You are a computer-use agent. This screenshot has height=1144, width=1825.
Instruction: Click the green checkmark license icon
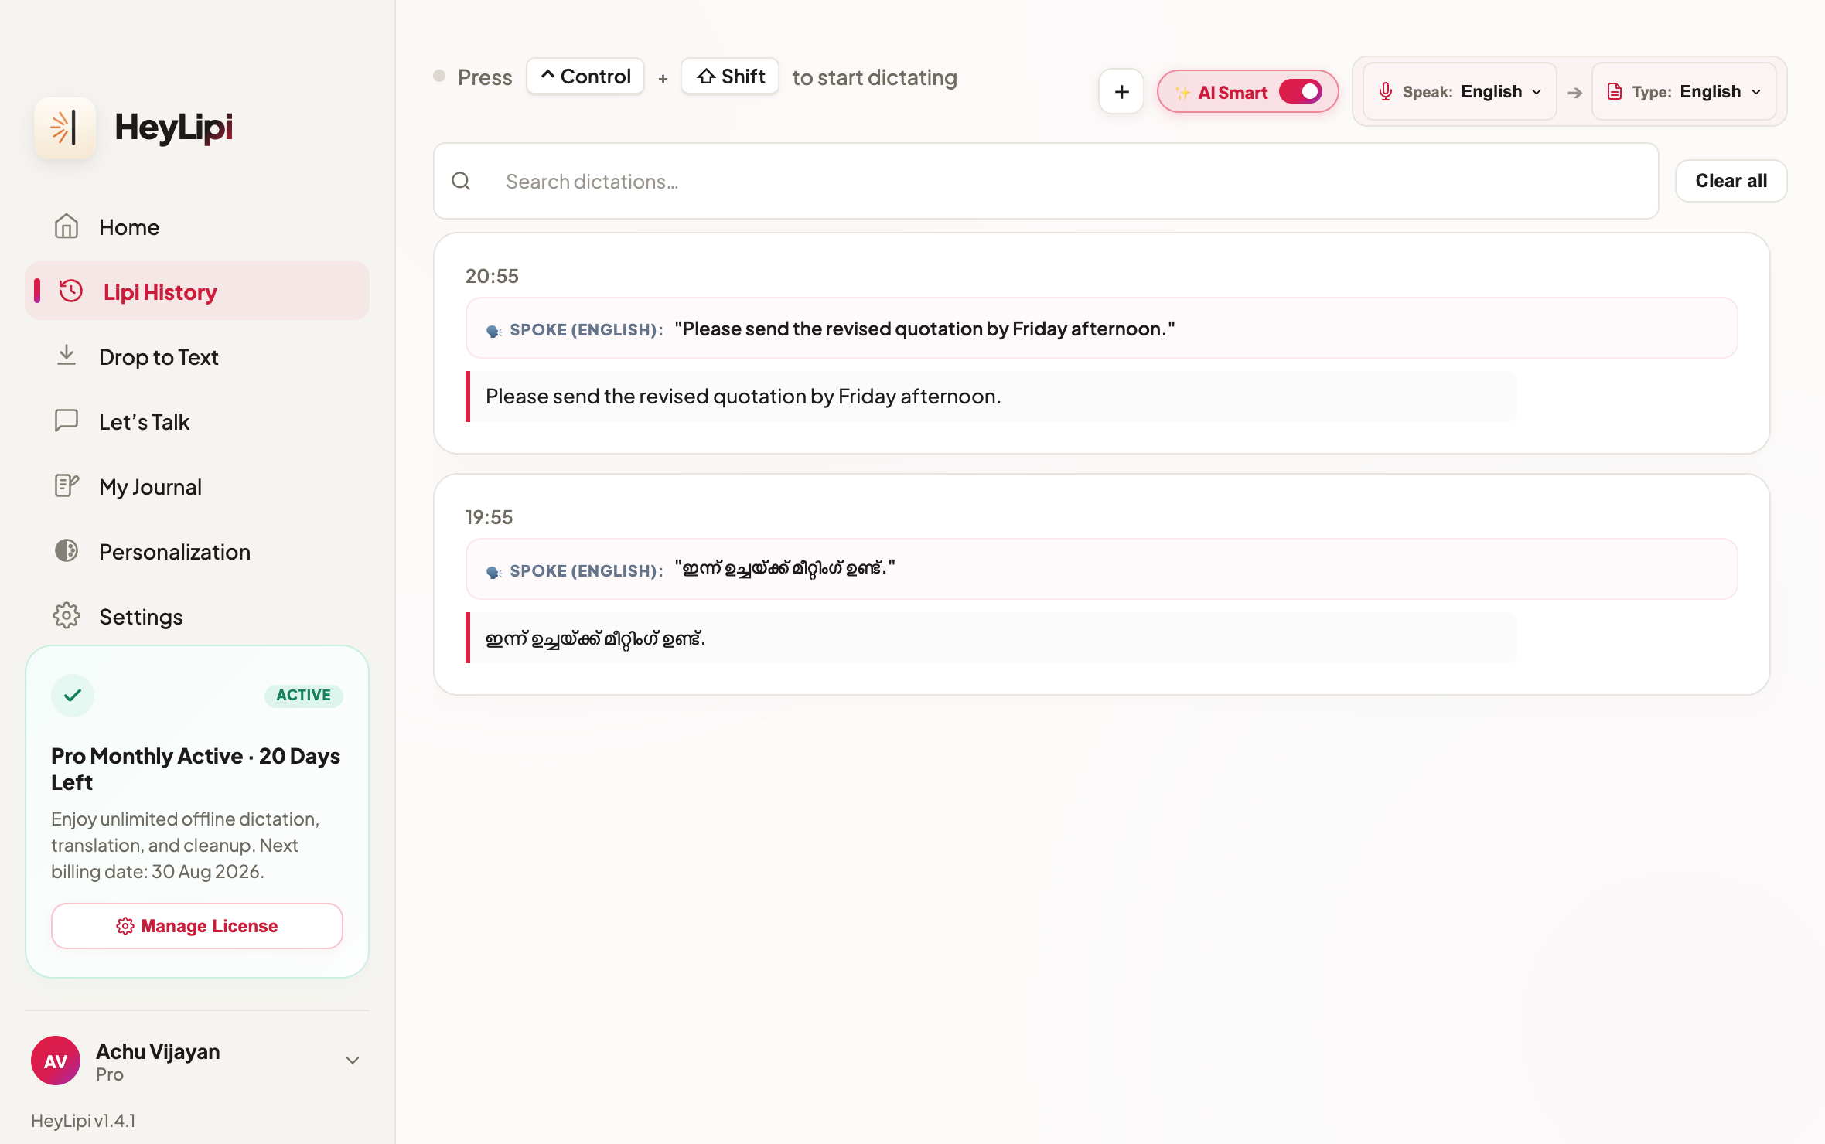tap(73, 696)
